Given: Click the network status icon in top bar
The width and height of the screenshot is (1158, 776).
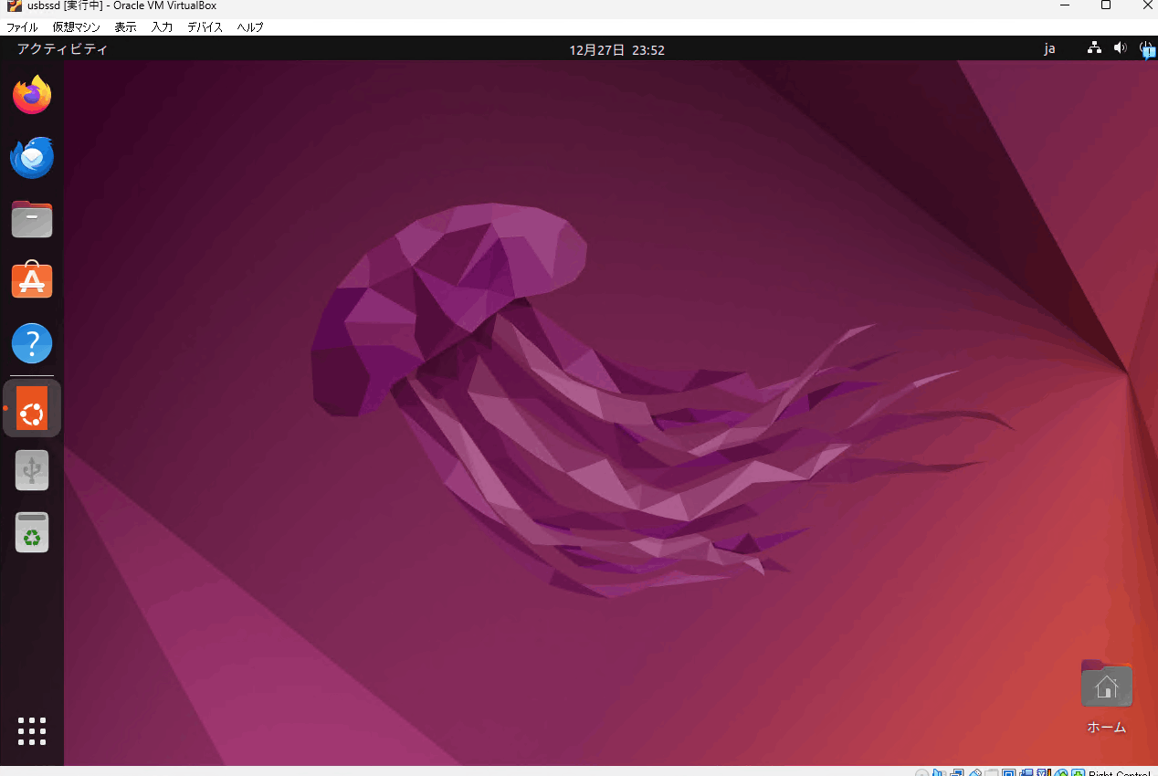Looking at the screenshot, I should tap(1094, 48).
